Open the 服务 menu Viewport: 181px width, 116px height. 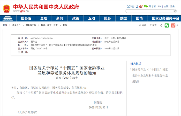(x=108, y=18)
